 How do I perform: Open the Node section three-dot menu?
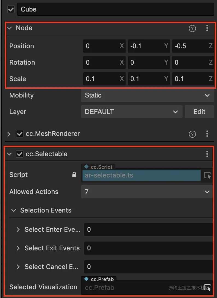pos(207,28)
